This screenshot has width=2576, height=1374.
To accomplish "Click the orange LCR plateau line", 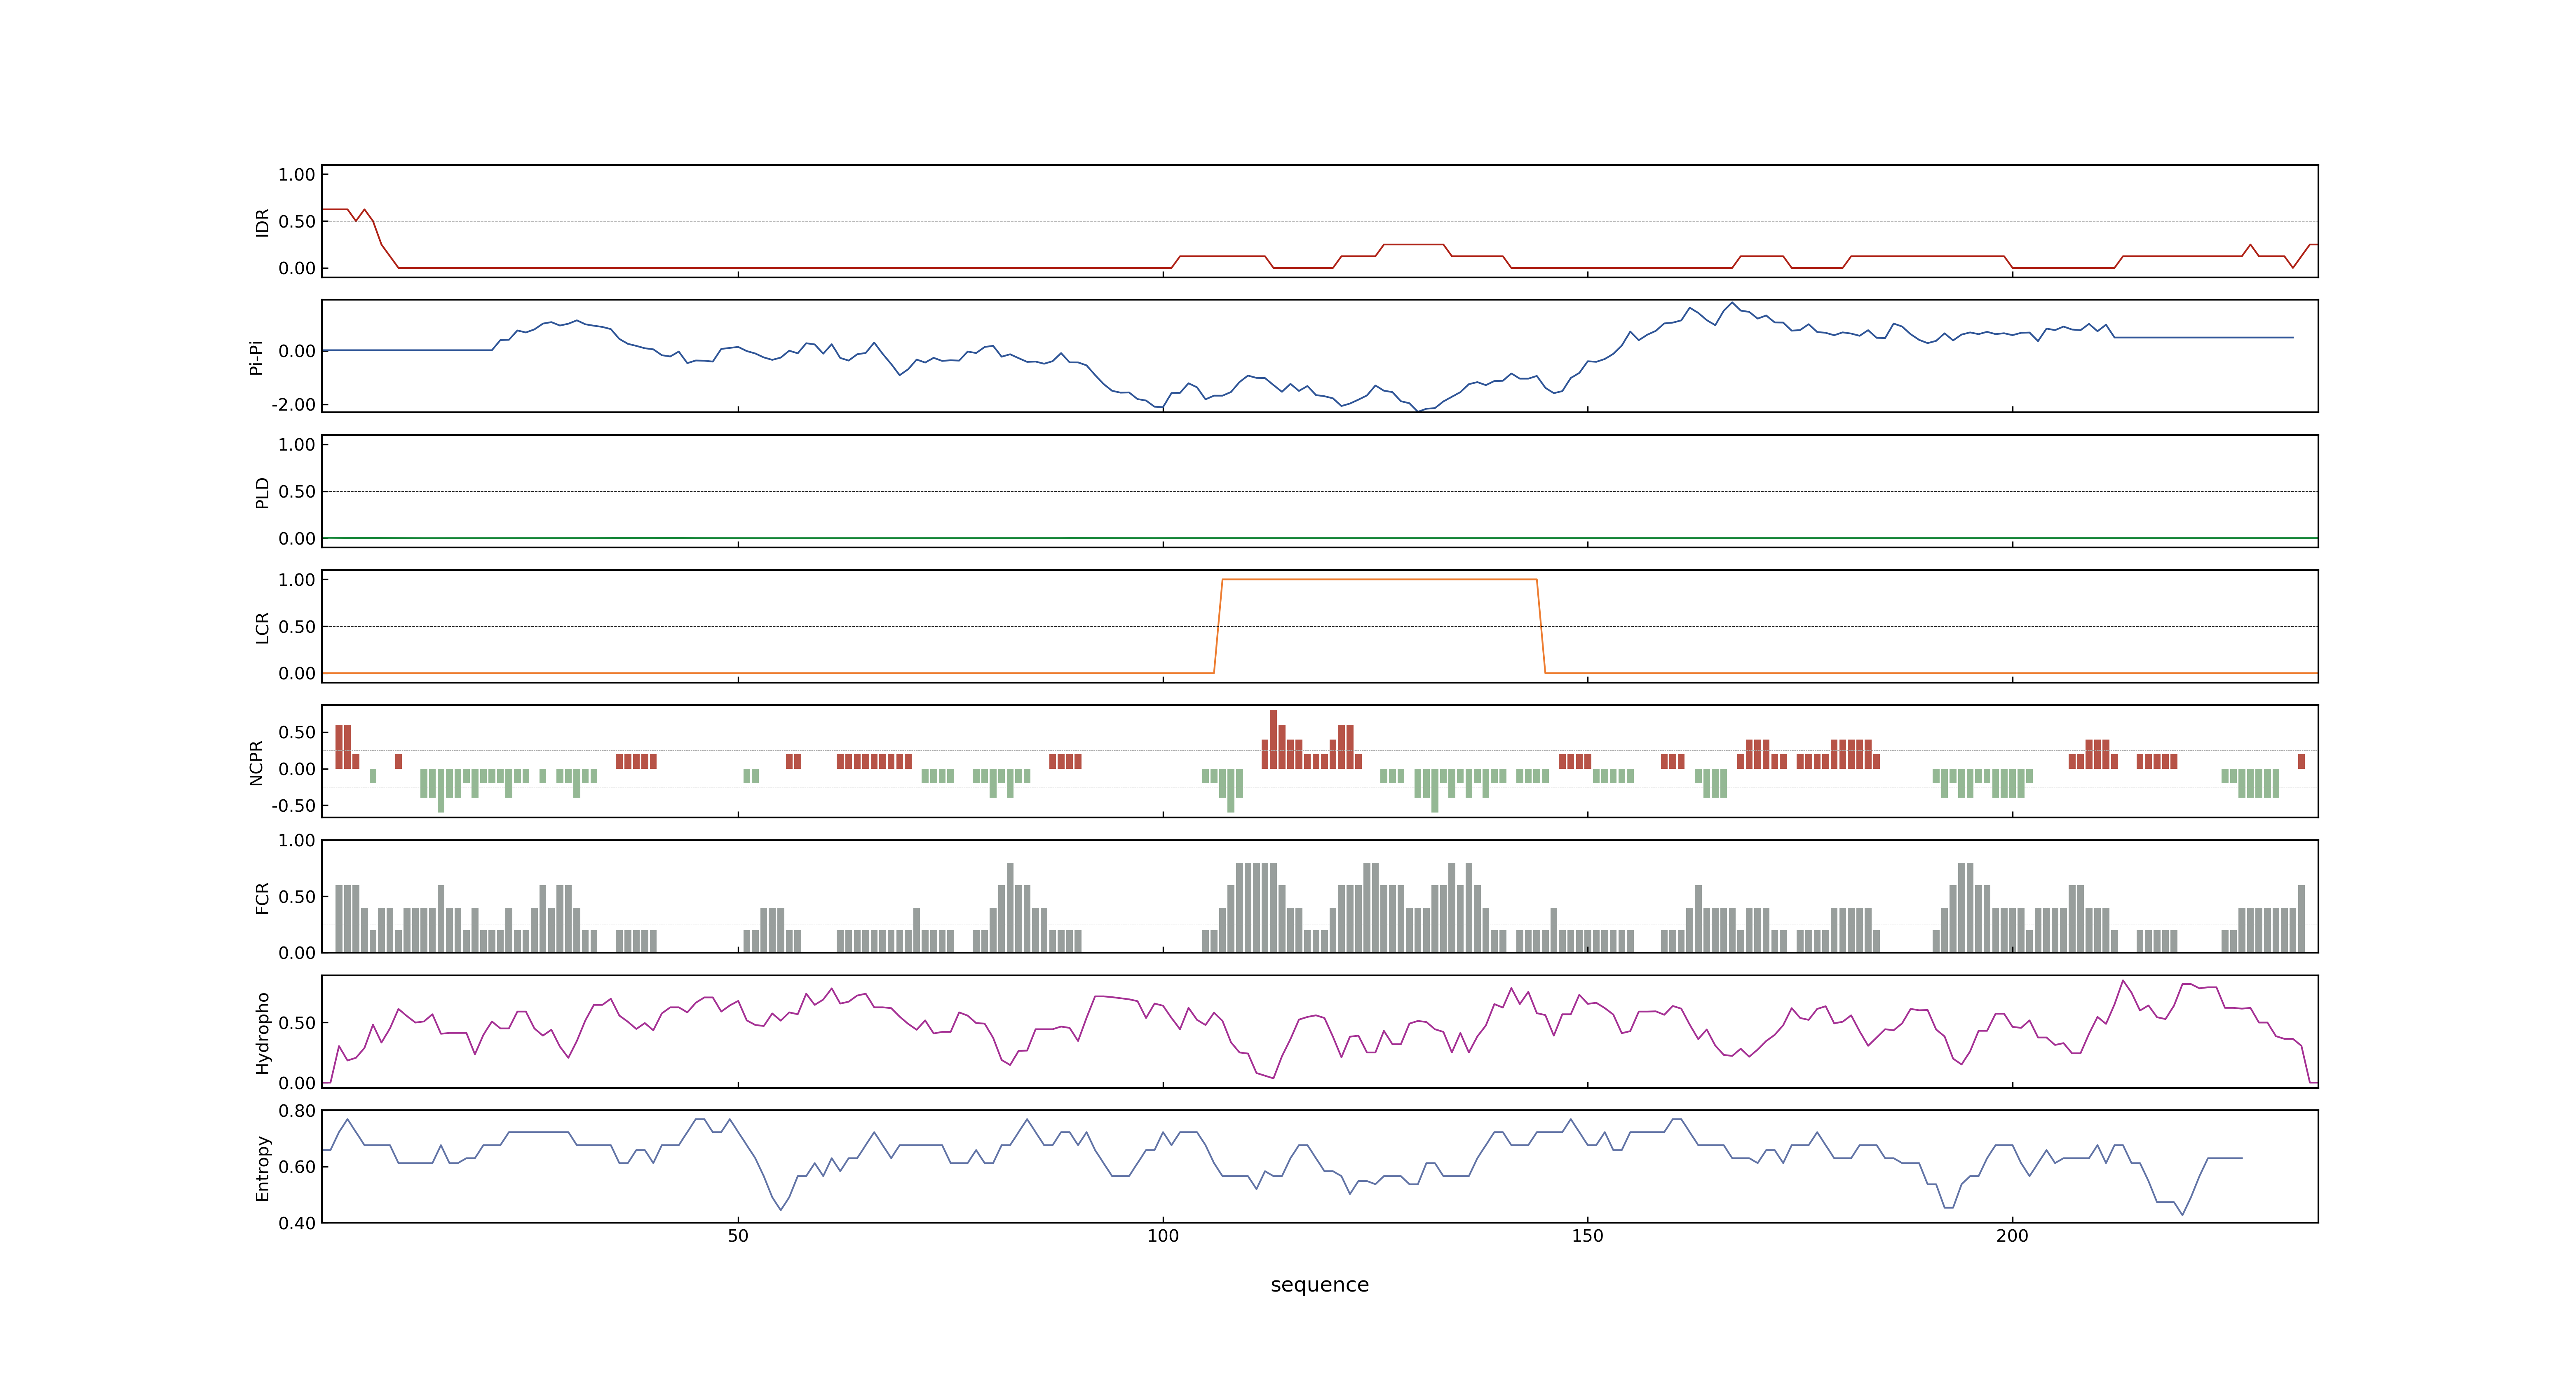I will [1379, 580].
